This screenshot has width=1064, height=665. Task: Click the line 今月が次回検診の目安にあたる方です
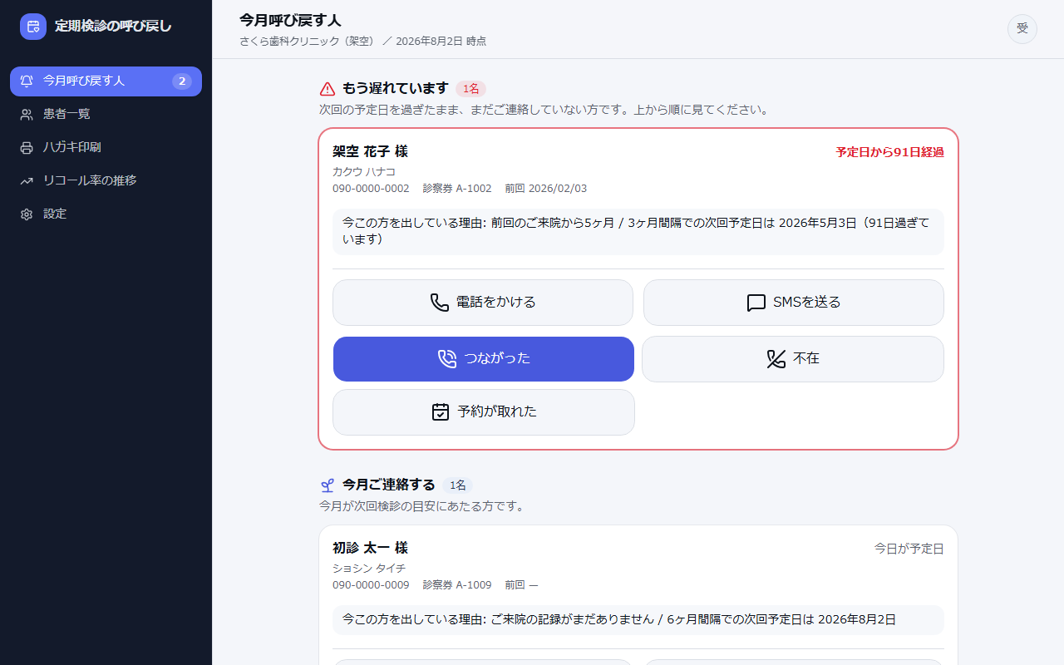click(x=422, y=506)
